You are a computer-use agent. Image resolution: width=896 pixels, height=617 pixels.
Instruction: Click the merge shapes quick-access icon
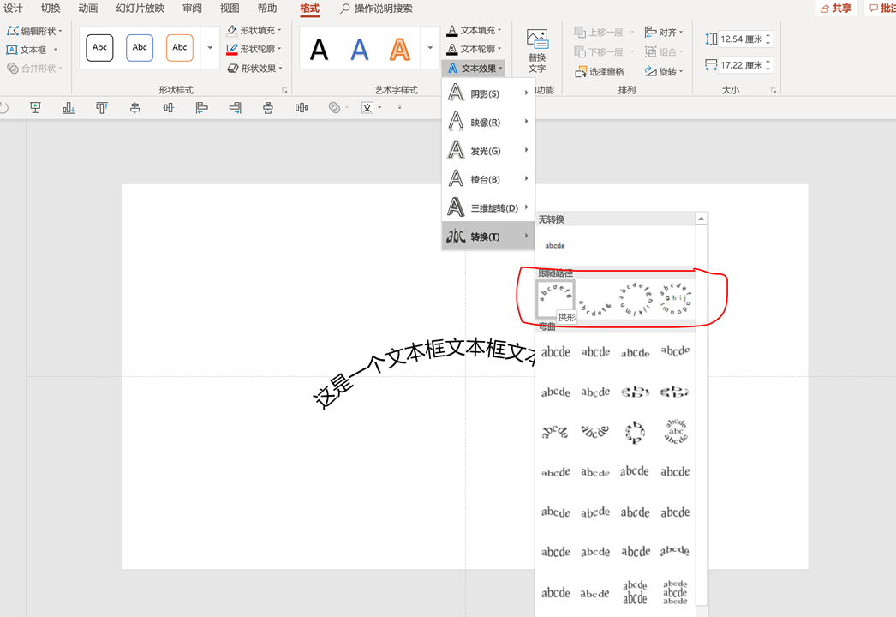(335, 107)
